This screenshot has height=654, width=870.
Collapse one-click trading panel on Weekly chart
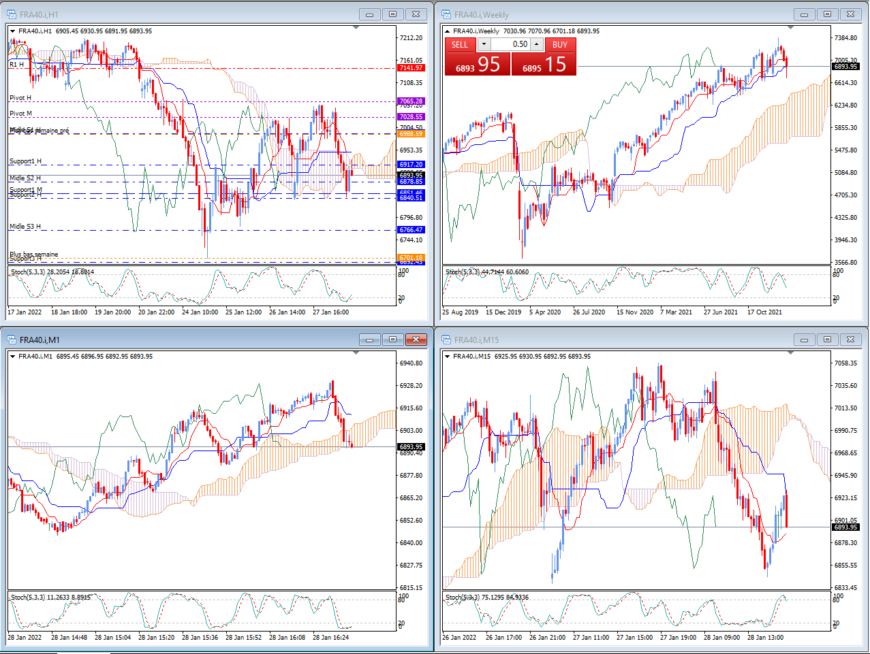447,31
